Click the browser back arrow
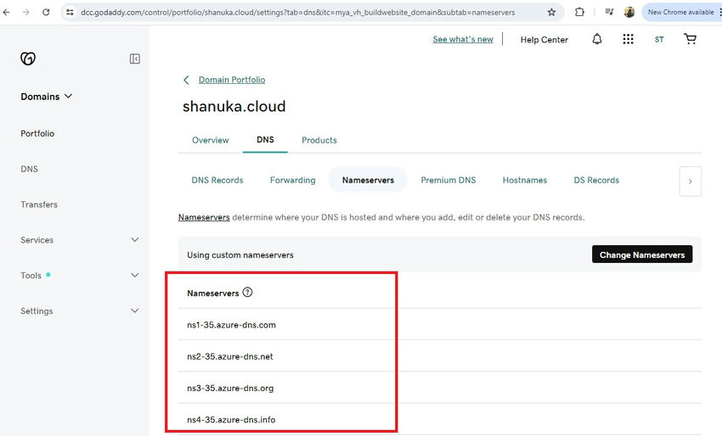Image resolution: width=722 pixels, height=436 pixels. click(x=7, y=12)
